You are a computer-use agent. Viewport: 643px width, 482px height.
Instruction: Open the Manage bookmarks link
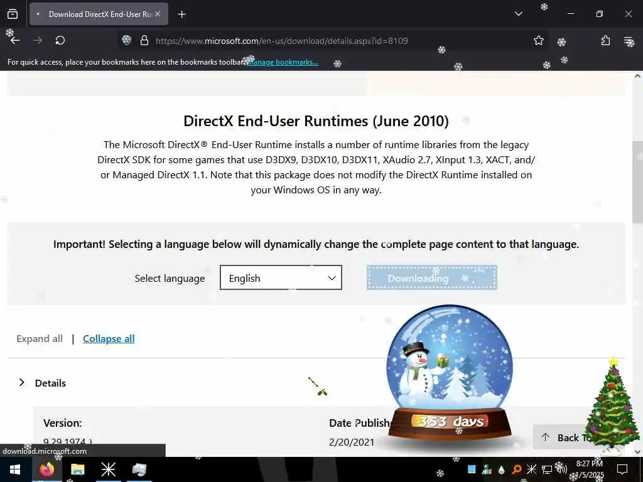click(283, 62)
